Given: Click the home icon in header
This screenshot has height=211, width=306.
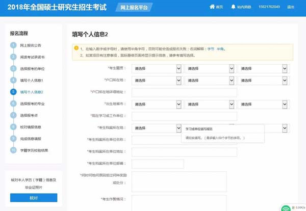Looking at the screenshot, I should pos(212,7).
